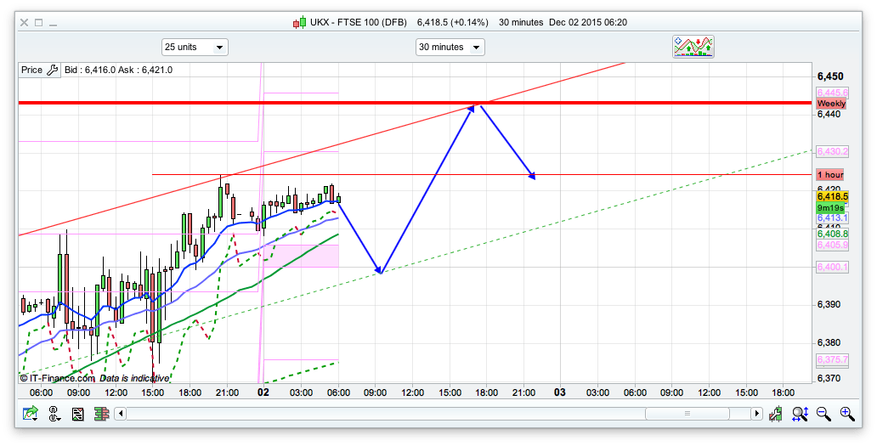This screenshot has width=877, height=446.
Task: Click the 1 hour level label
Action: pos(830,174)
